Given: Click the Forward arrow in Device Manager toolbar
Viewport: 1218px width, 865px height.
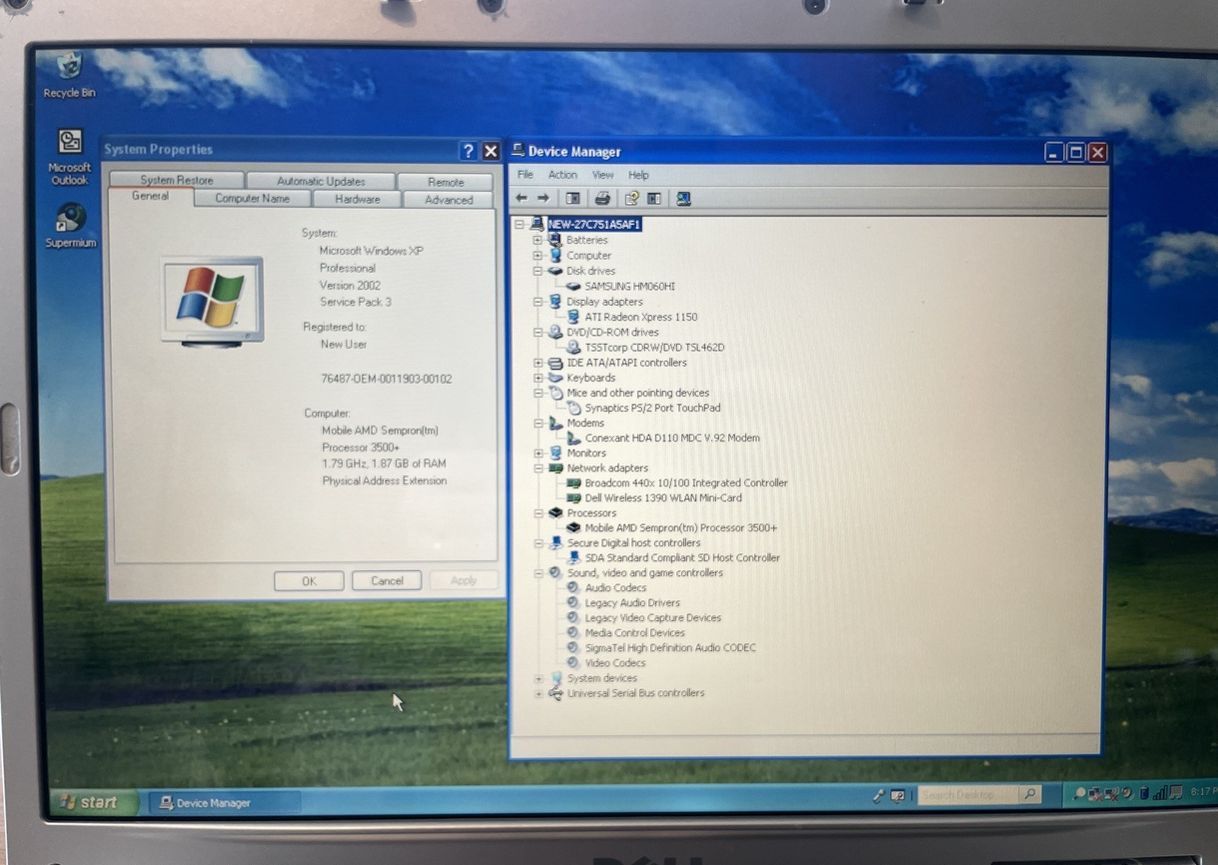Looking at the screenshot, I should [544, 198].
